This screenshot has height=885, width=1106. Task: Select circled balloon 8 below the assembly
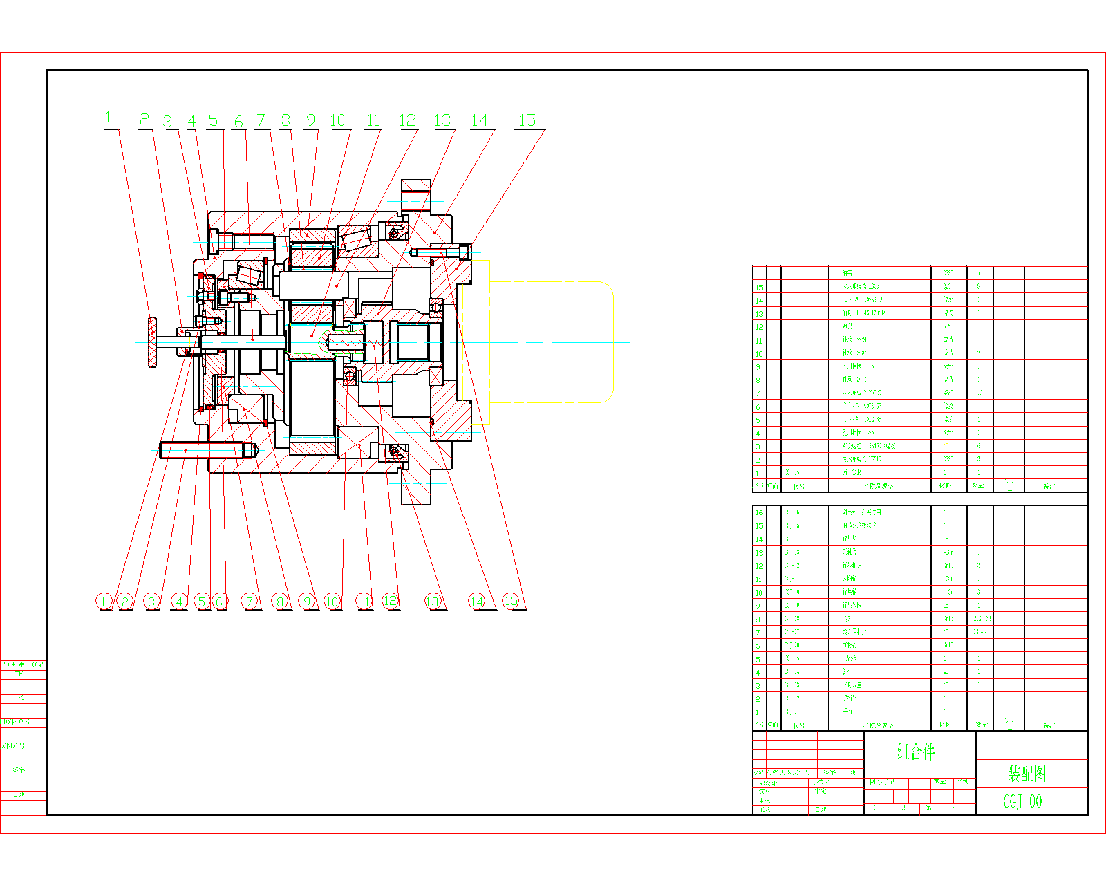280,602
